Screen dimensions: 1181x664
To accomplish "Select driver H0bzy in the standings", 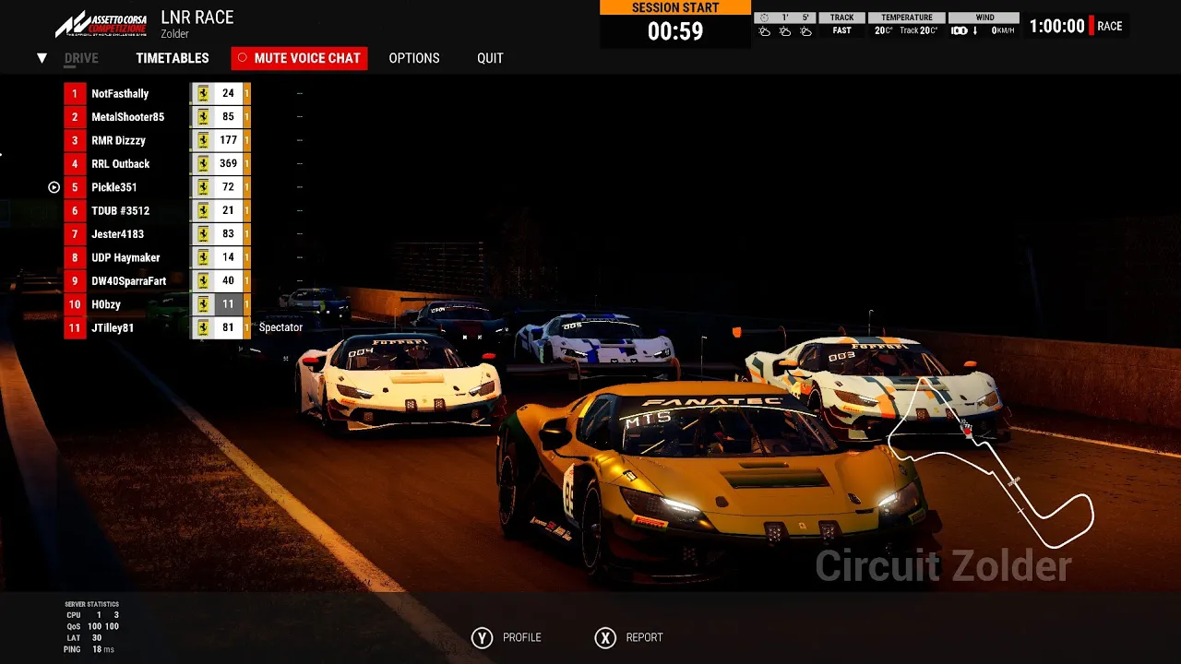I will pos(106,304).
